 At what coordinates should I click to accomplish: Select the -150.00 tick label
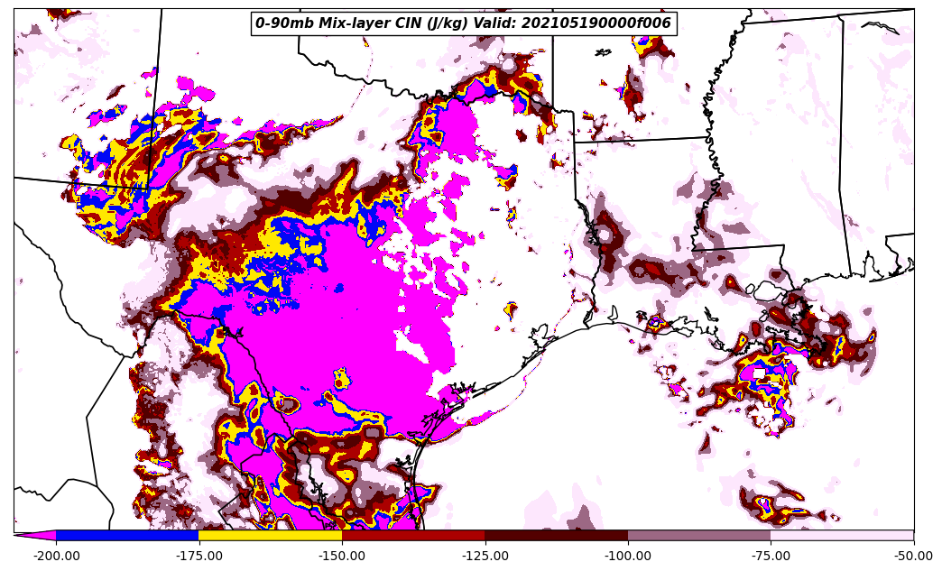pos(342,556)
